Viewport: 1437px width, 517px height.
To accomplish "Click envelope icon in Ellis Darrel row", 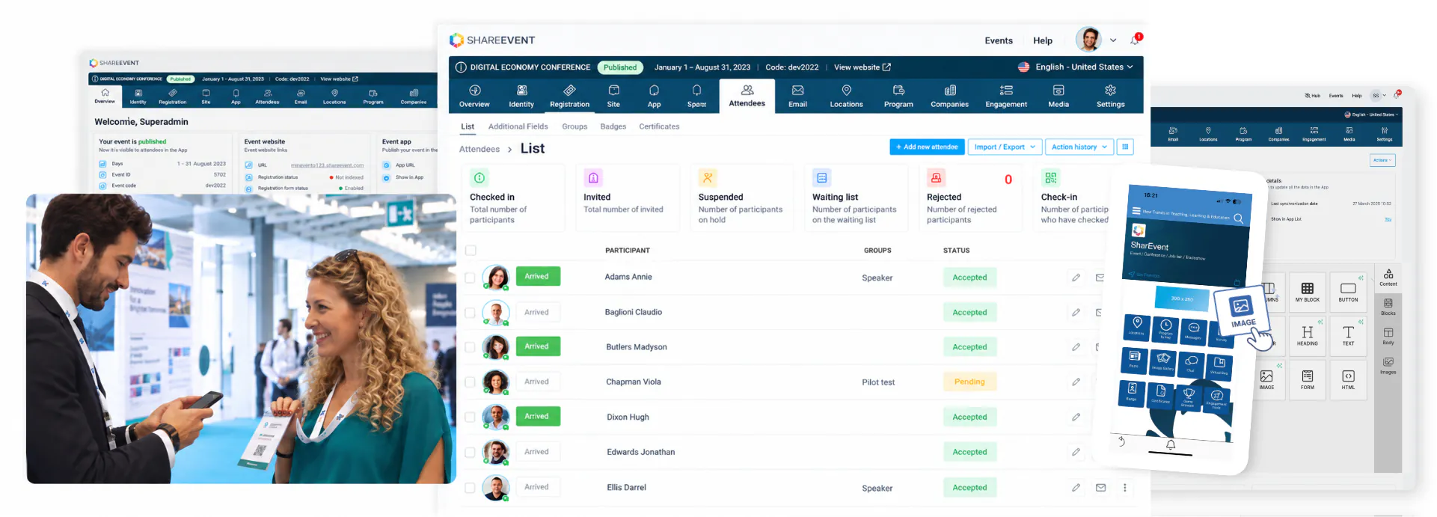I will 1100,488.
